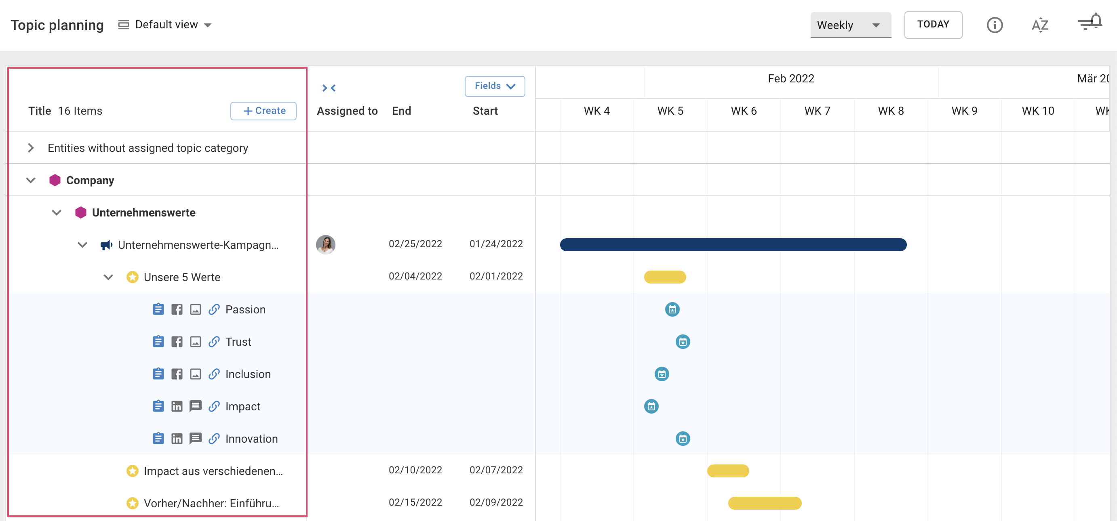Image resolution: width=1117 pixels, height=521 pixels.
Task: Select the LinkedIn icon next to Impact
Action: point(177,406)
